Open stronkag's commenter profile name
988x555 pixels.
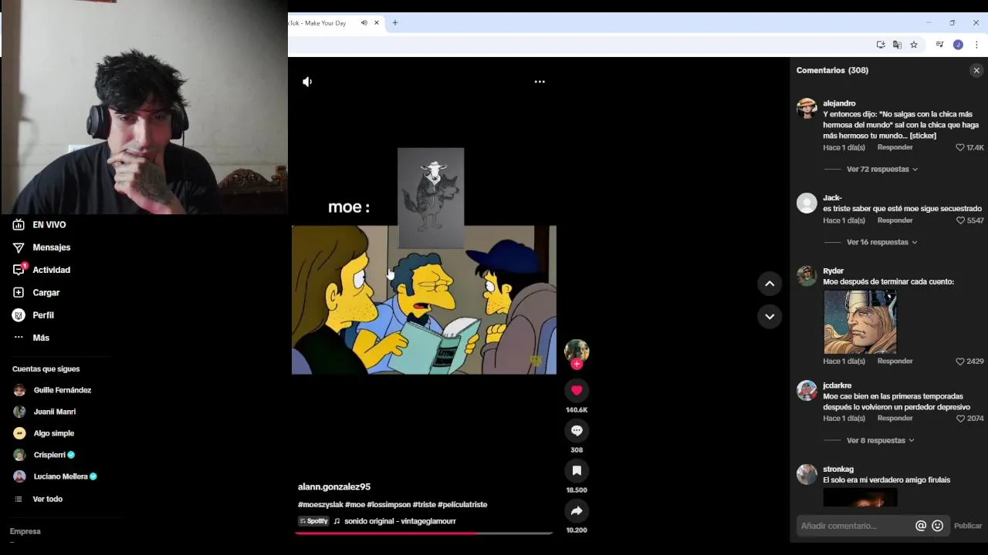838,469
